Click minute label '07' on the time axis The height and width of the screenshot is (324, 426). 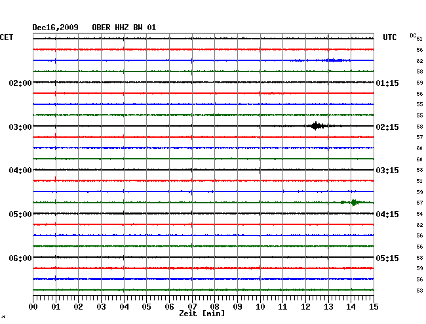pyautogui.click(x=192, y=306)
